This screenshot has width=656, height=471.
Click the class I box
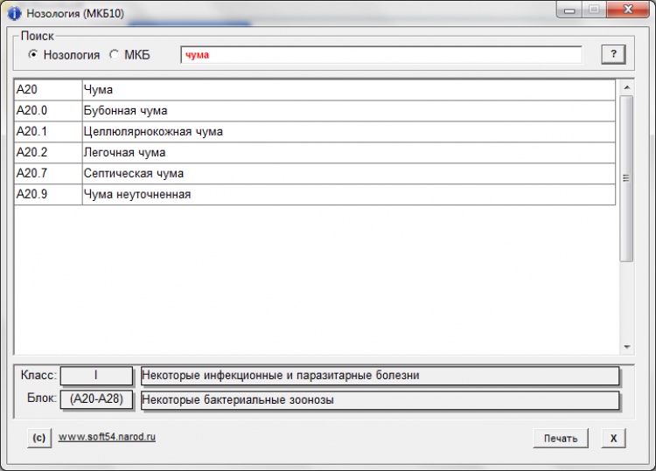(96, 376)
